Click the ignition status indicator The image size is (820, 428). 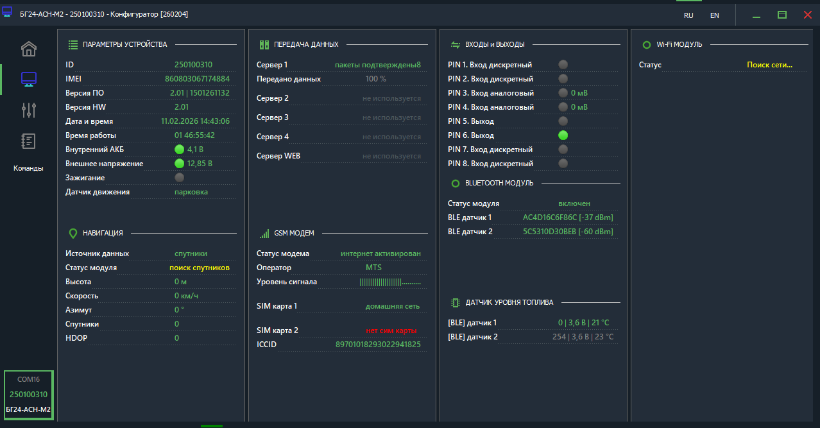180,178
